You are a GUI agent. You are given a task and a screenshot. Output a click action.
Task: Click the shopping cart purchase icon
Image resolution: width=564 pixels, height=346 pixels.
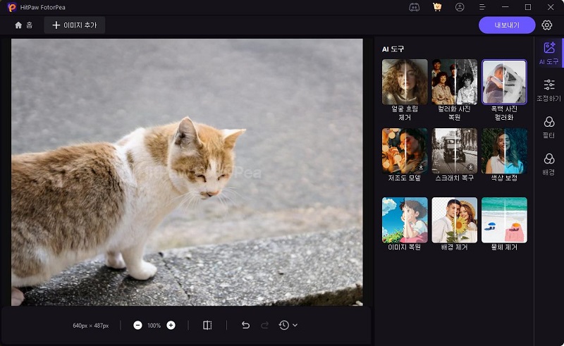click(437, 7)
